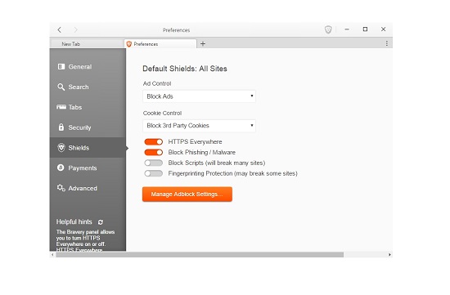Enable Fingerprinting Protection toggle
The width and height of the screenshot is (450, 295).
point(154,173)
